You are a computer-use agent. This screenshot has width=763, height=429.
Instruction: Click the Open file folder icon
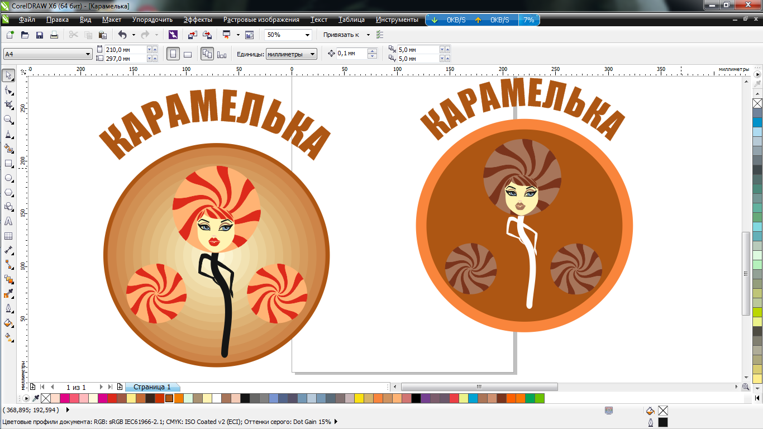pyautogui.click(x=25, y=35)
